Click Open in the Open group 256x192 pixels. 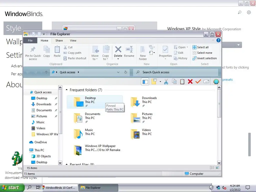tap(181, 47)
